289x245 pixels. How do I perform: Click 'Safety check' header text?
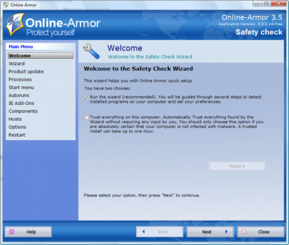259,32
